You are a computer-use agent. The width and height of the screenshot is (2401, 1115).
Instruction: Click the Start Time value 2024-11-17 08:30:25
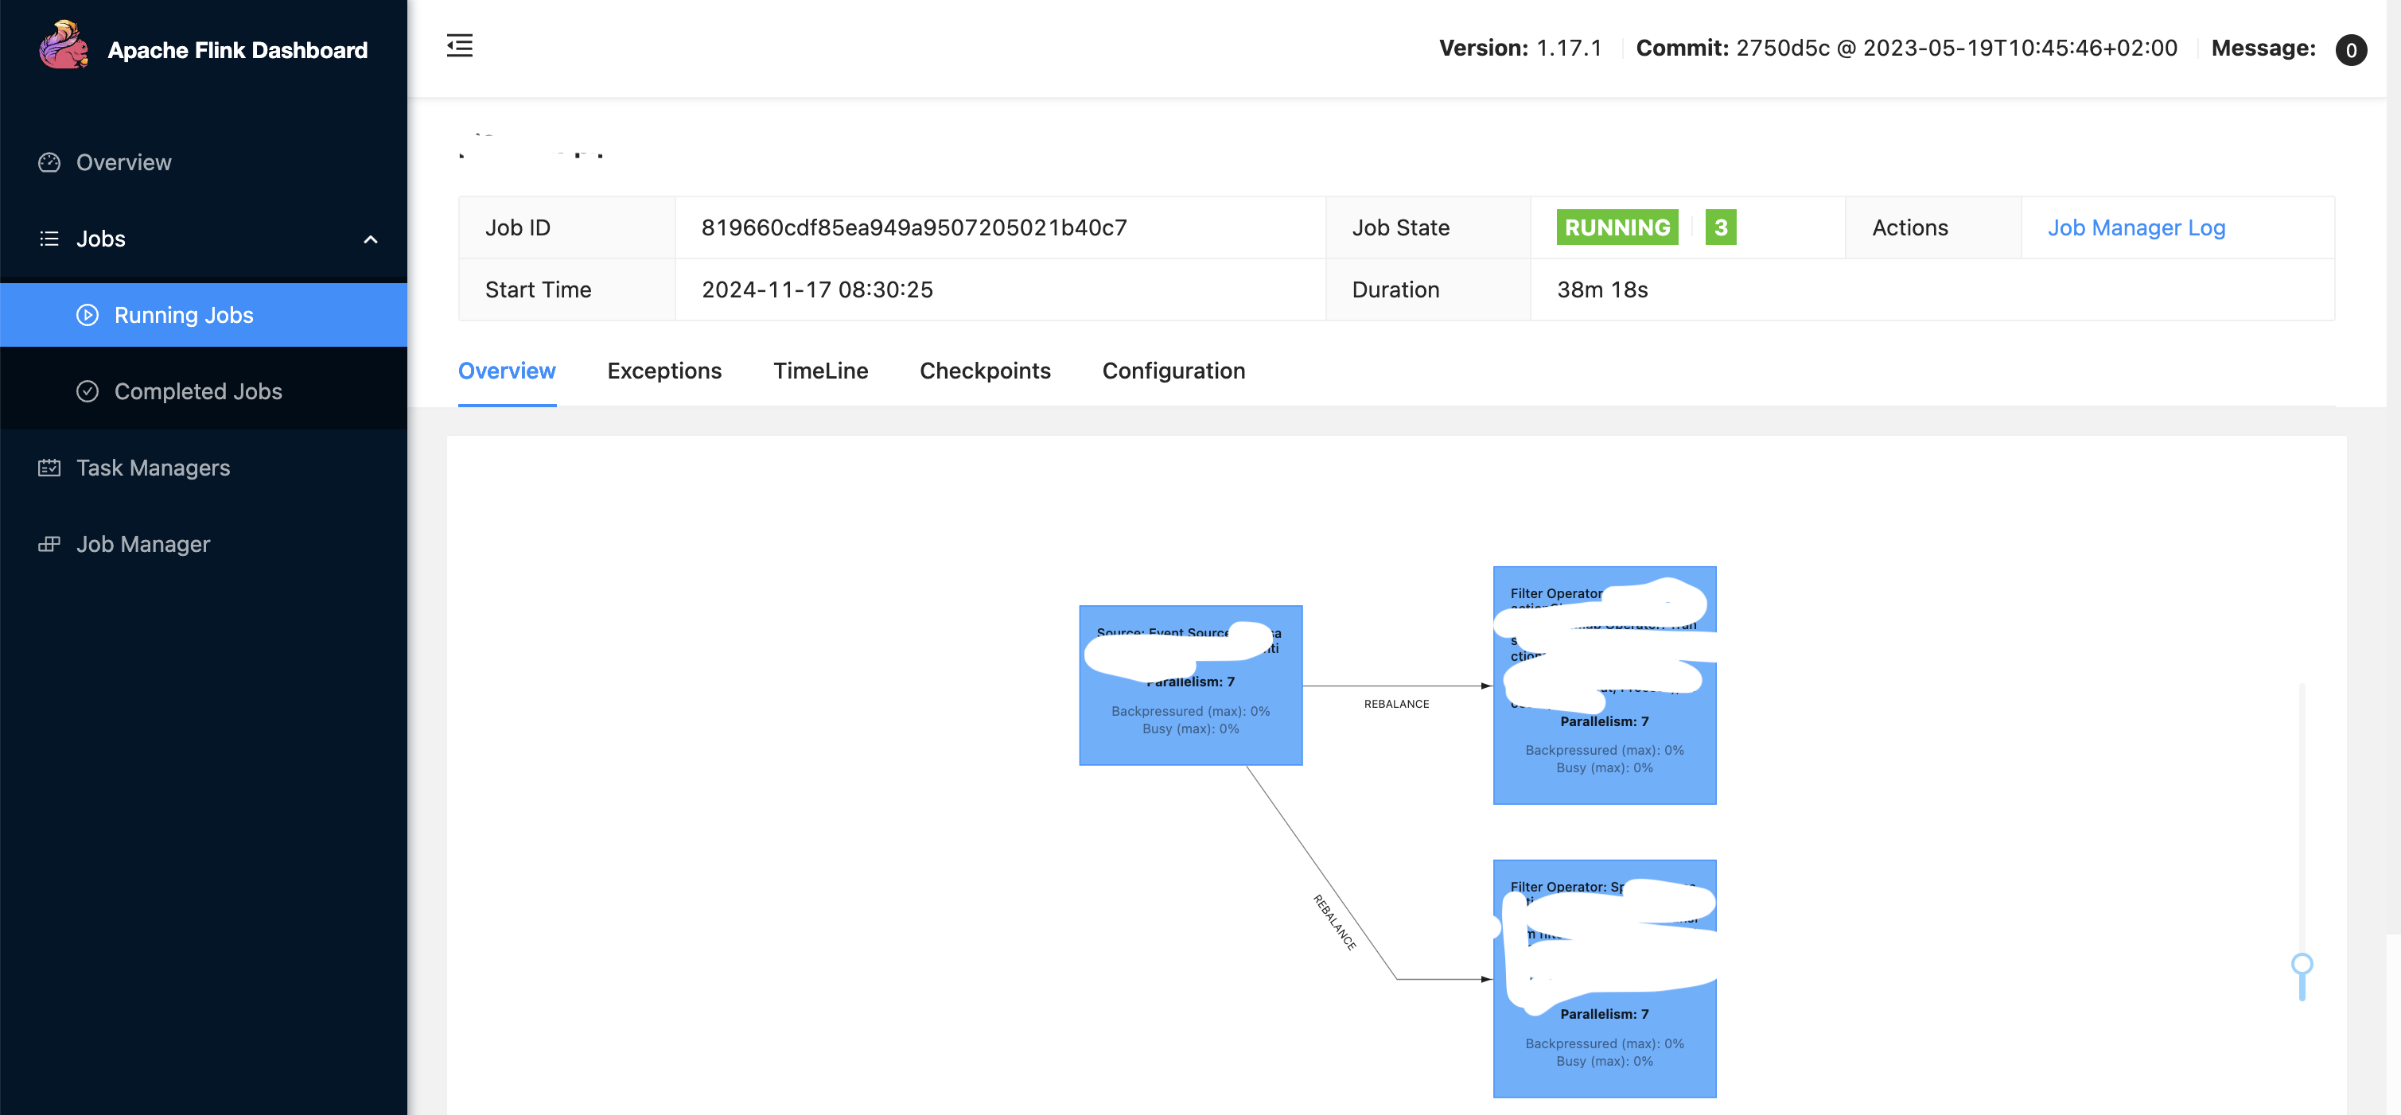(817, 289)
